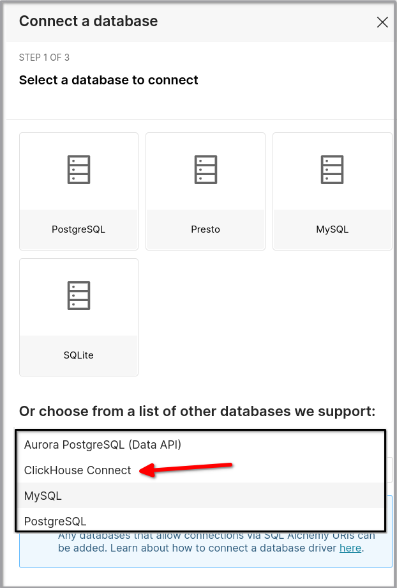Click the supported databases selection box
The width and height of the screenshot is (397, 588).
coord(198,483)
